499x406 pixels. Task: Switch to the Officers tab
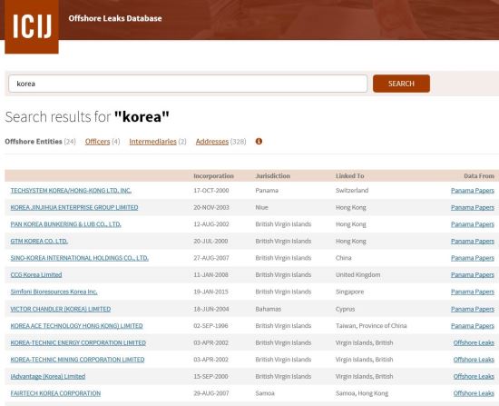pos(97,142)
